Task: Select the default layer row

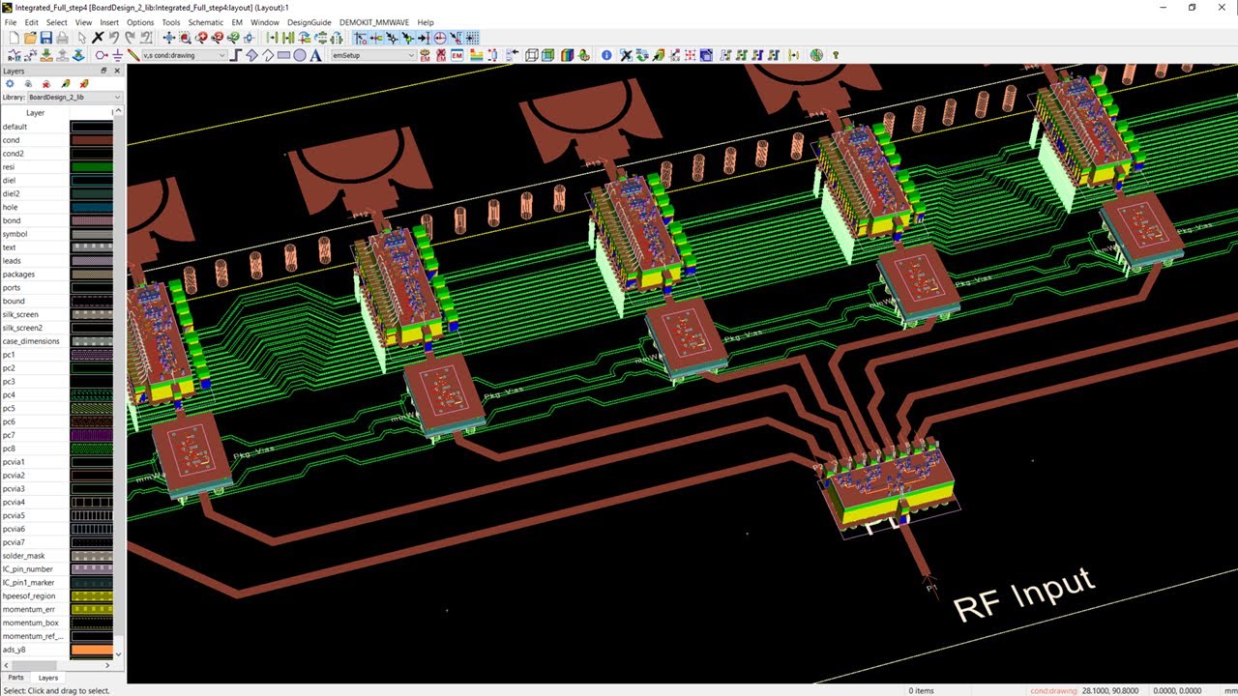Action: tap(58, 127)
